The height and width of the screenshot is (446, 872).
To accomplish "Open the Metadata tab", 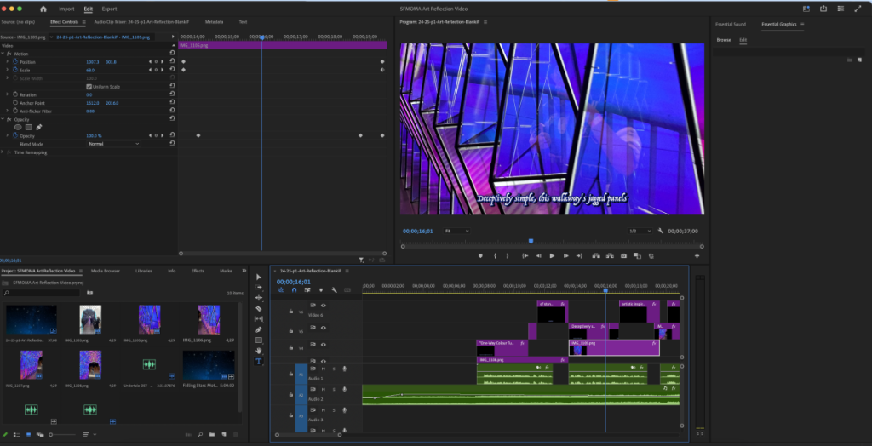I will point(214,22).
